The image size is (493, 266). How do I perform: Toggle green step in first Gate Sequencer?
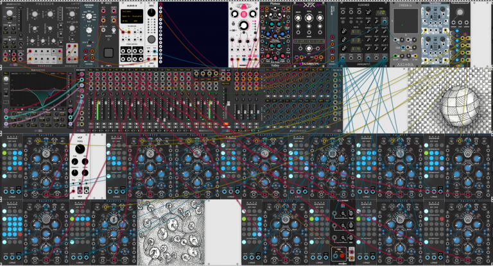click(x=4, y=153)
